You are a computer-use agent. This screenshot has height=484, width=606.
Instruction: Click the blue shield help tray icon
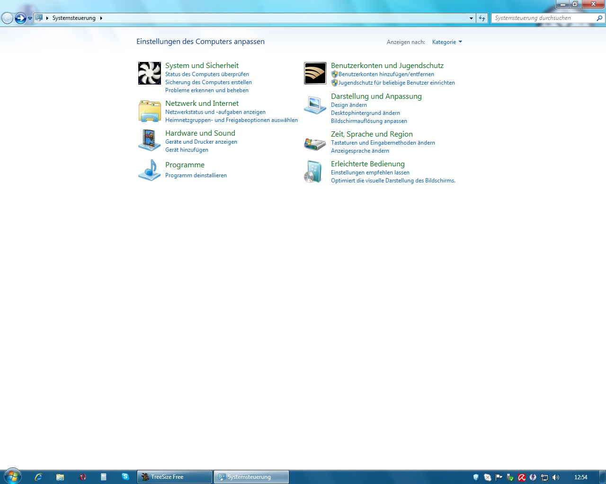(x=476, y=477)
